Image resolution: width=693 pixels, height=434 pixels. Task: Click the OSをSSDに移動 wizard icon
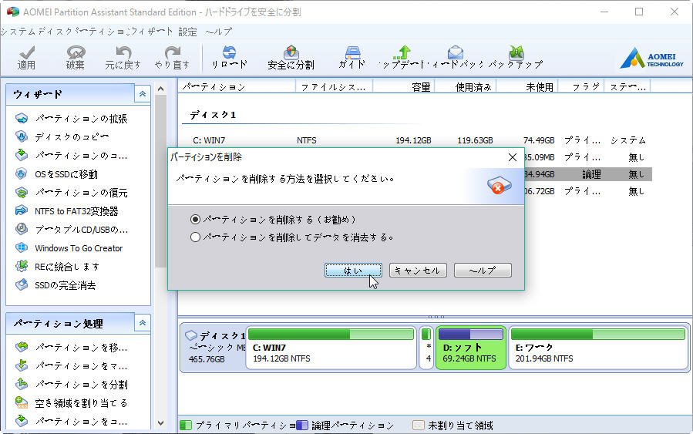(x=22, y=173)
